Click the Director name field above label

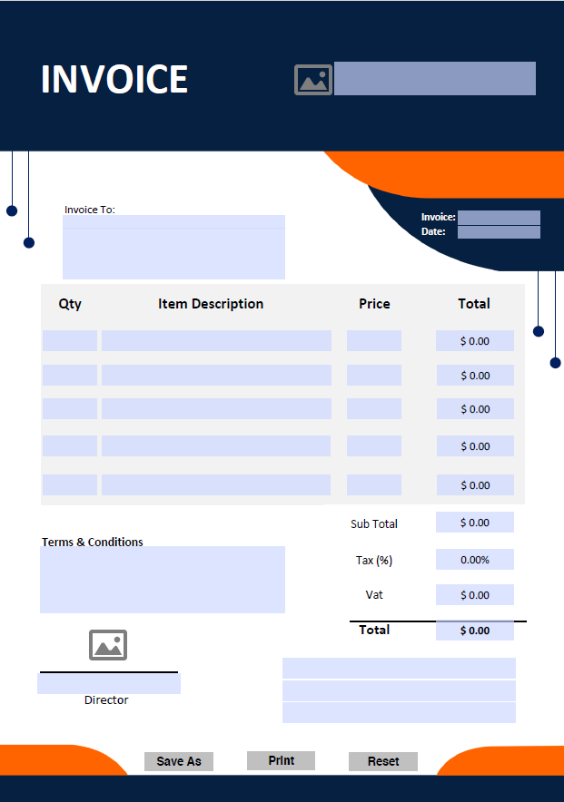pyautogui.click(x=109, y=683)
